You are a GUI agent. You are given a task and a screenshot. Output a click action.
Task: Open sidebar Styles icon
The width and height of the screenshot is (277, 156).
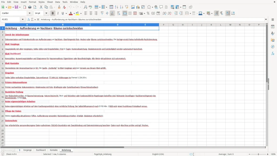[x=273, y=33]
